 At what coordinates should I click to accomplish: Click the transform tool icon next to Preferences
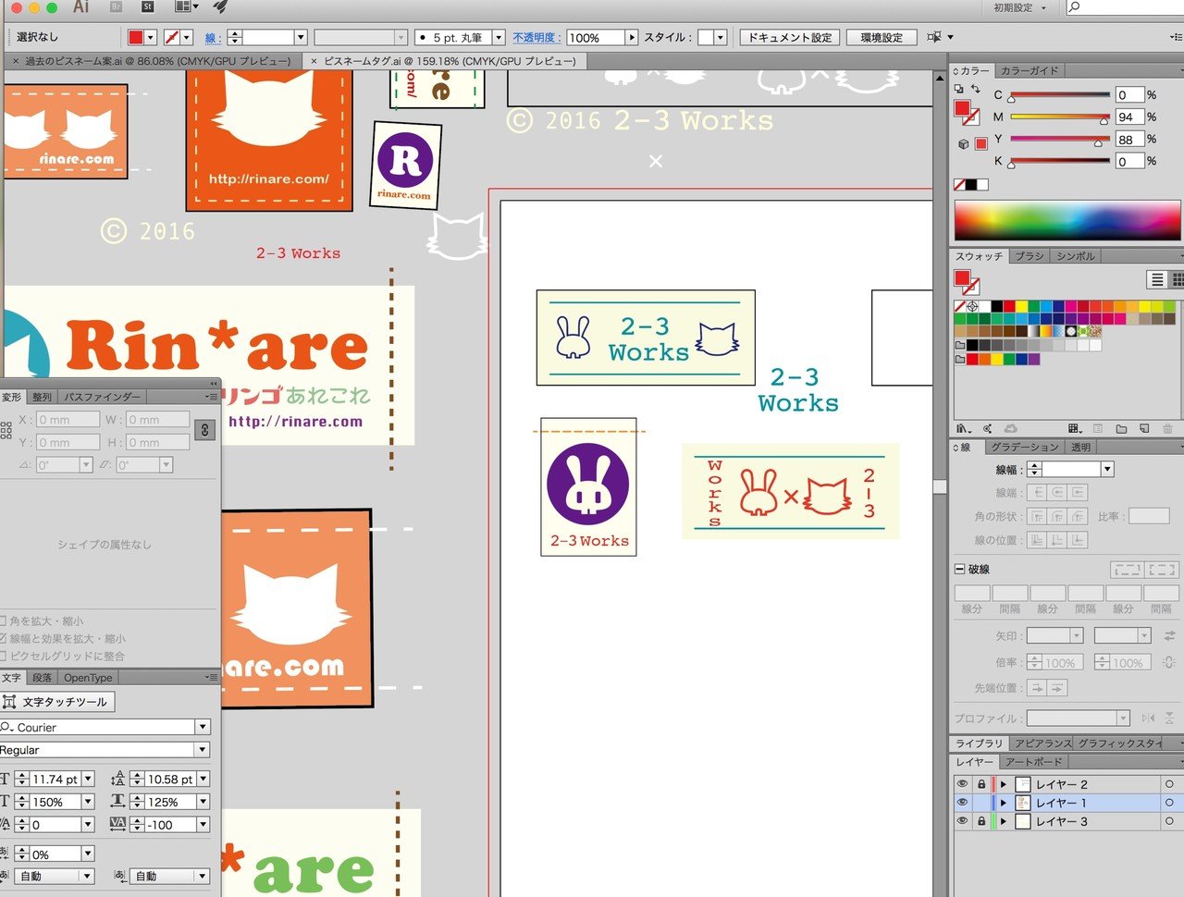click(x=934, y=37)
